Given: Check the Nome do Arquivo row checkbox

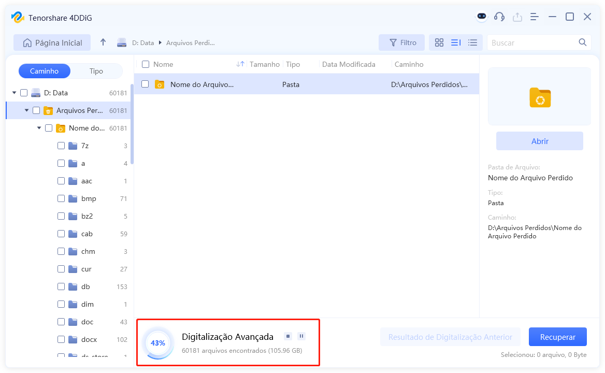Looking at the screenshot, I should click(x=145, y=84).
